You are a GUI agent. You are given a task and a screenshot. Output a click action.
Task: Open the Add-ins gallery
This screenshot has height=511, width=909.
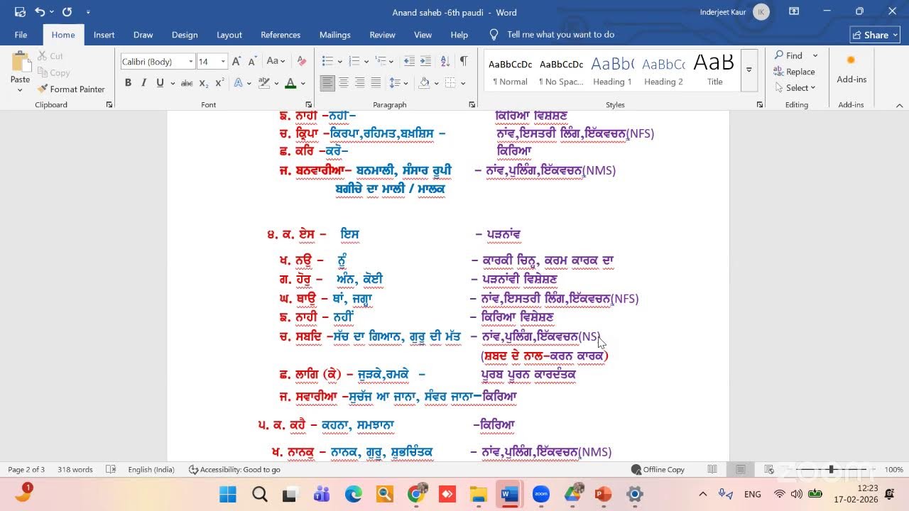tap(851, 68)
